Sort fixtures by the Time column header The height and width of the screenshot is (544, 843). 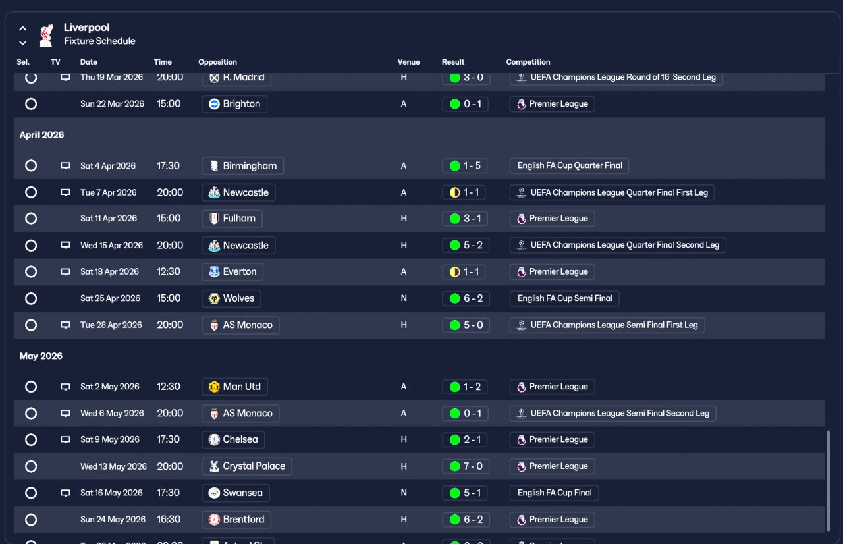pos(163,62)
